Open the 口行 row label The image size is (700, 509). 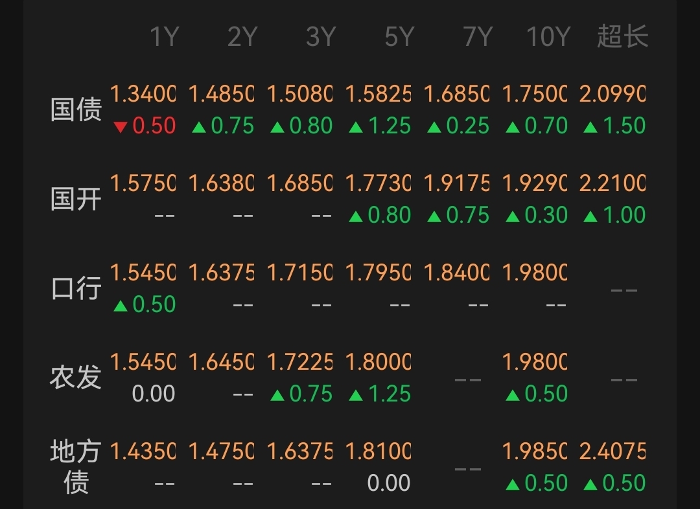click(x=76, y=289)
